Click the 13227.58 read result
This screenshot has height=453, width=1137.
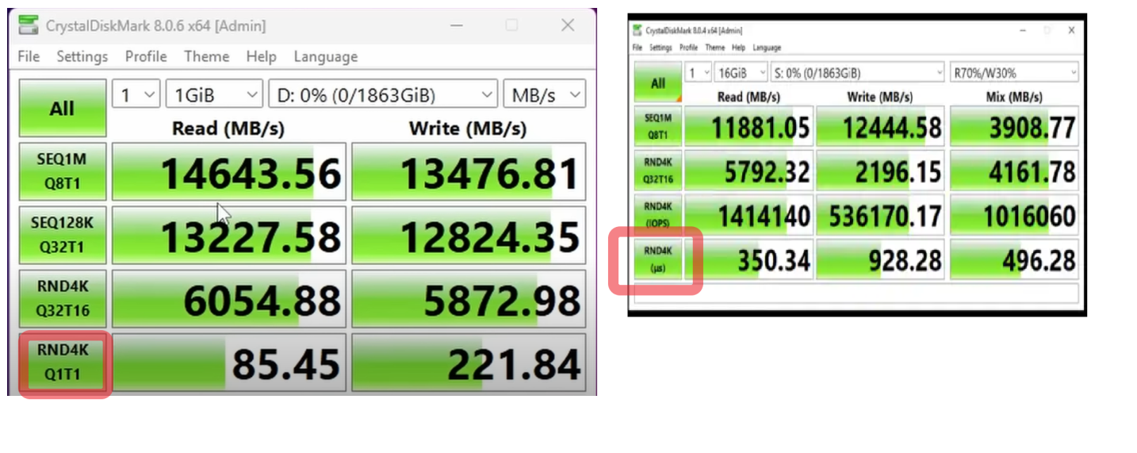(228, 235)
